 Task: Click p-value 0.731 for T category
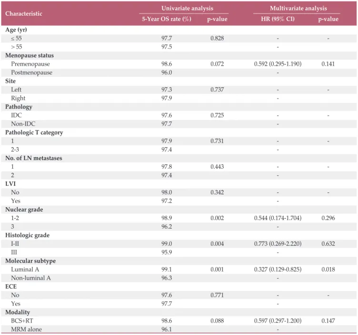217,141
